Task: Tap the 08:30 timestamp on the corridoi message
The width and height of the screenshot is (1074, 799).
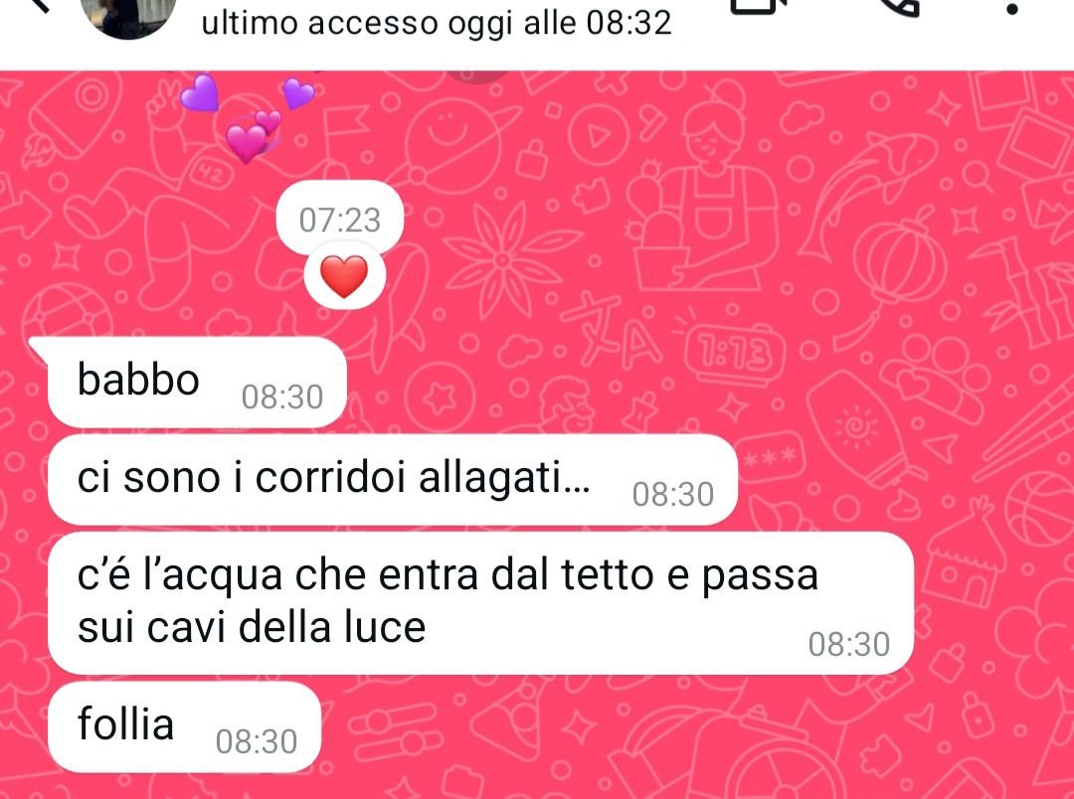Action: click(x=673, y=495)
